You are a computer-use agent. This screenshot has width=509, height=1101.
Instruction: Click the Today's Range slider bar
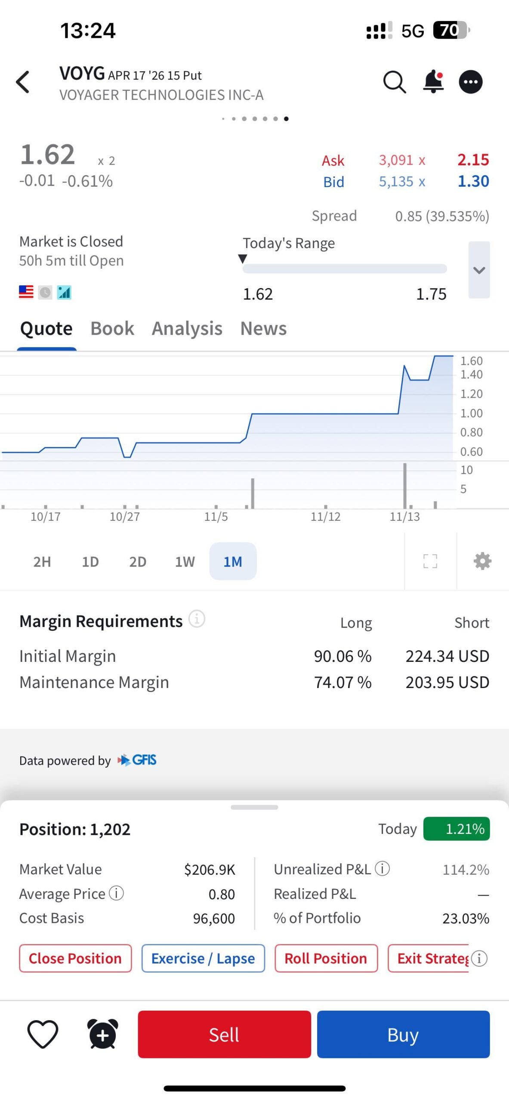pos(345,269)
